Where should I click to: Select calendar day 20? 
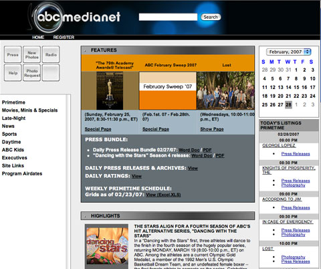click(x=280, y=96)
